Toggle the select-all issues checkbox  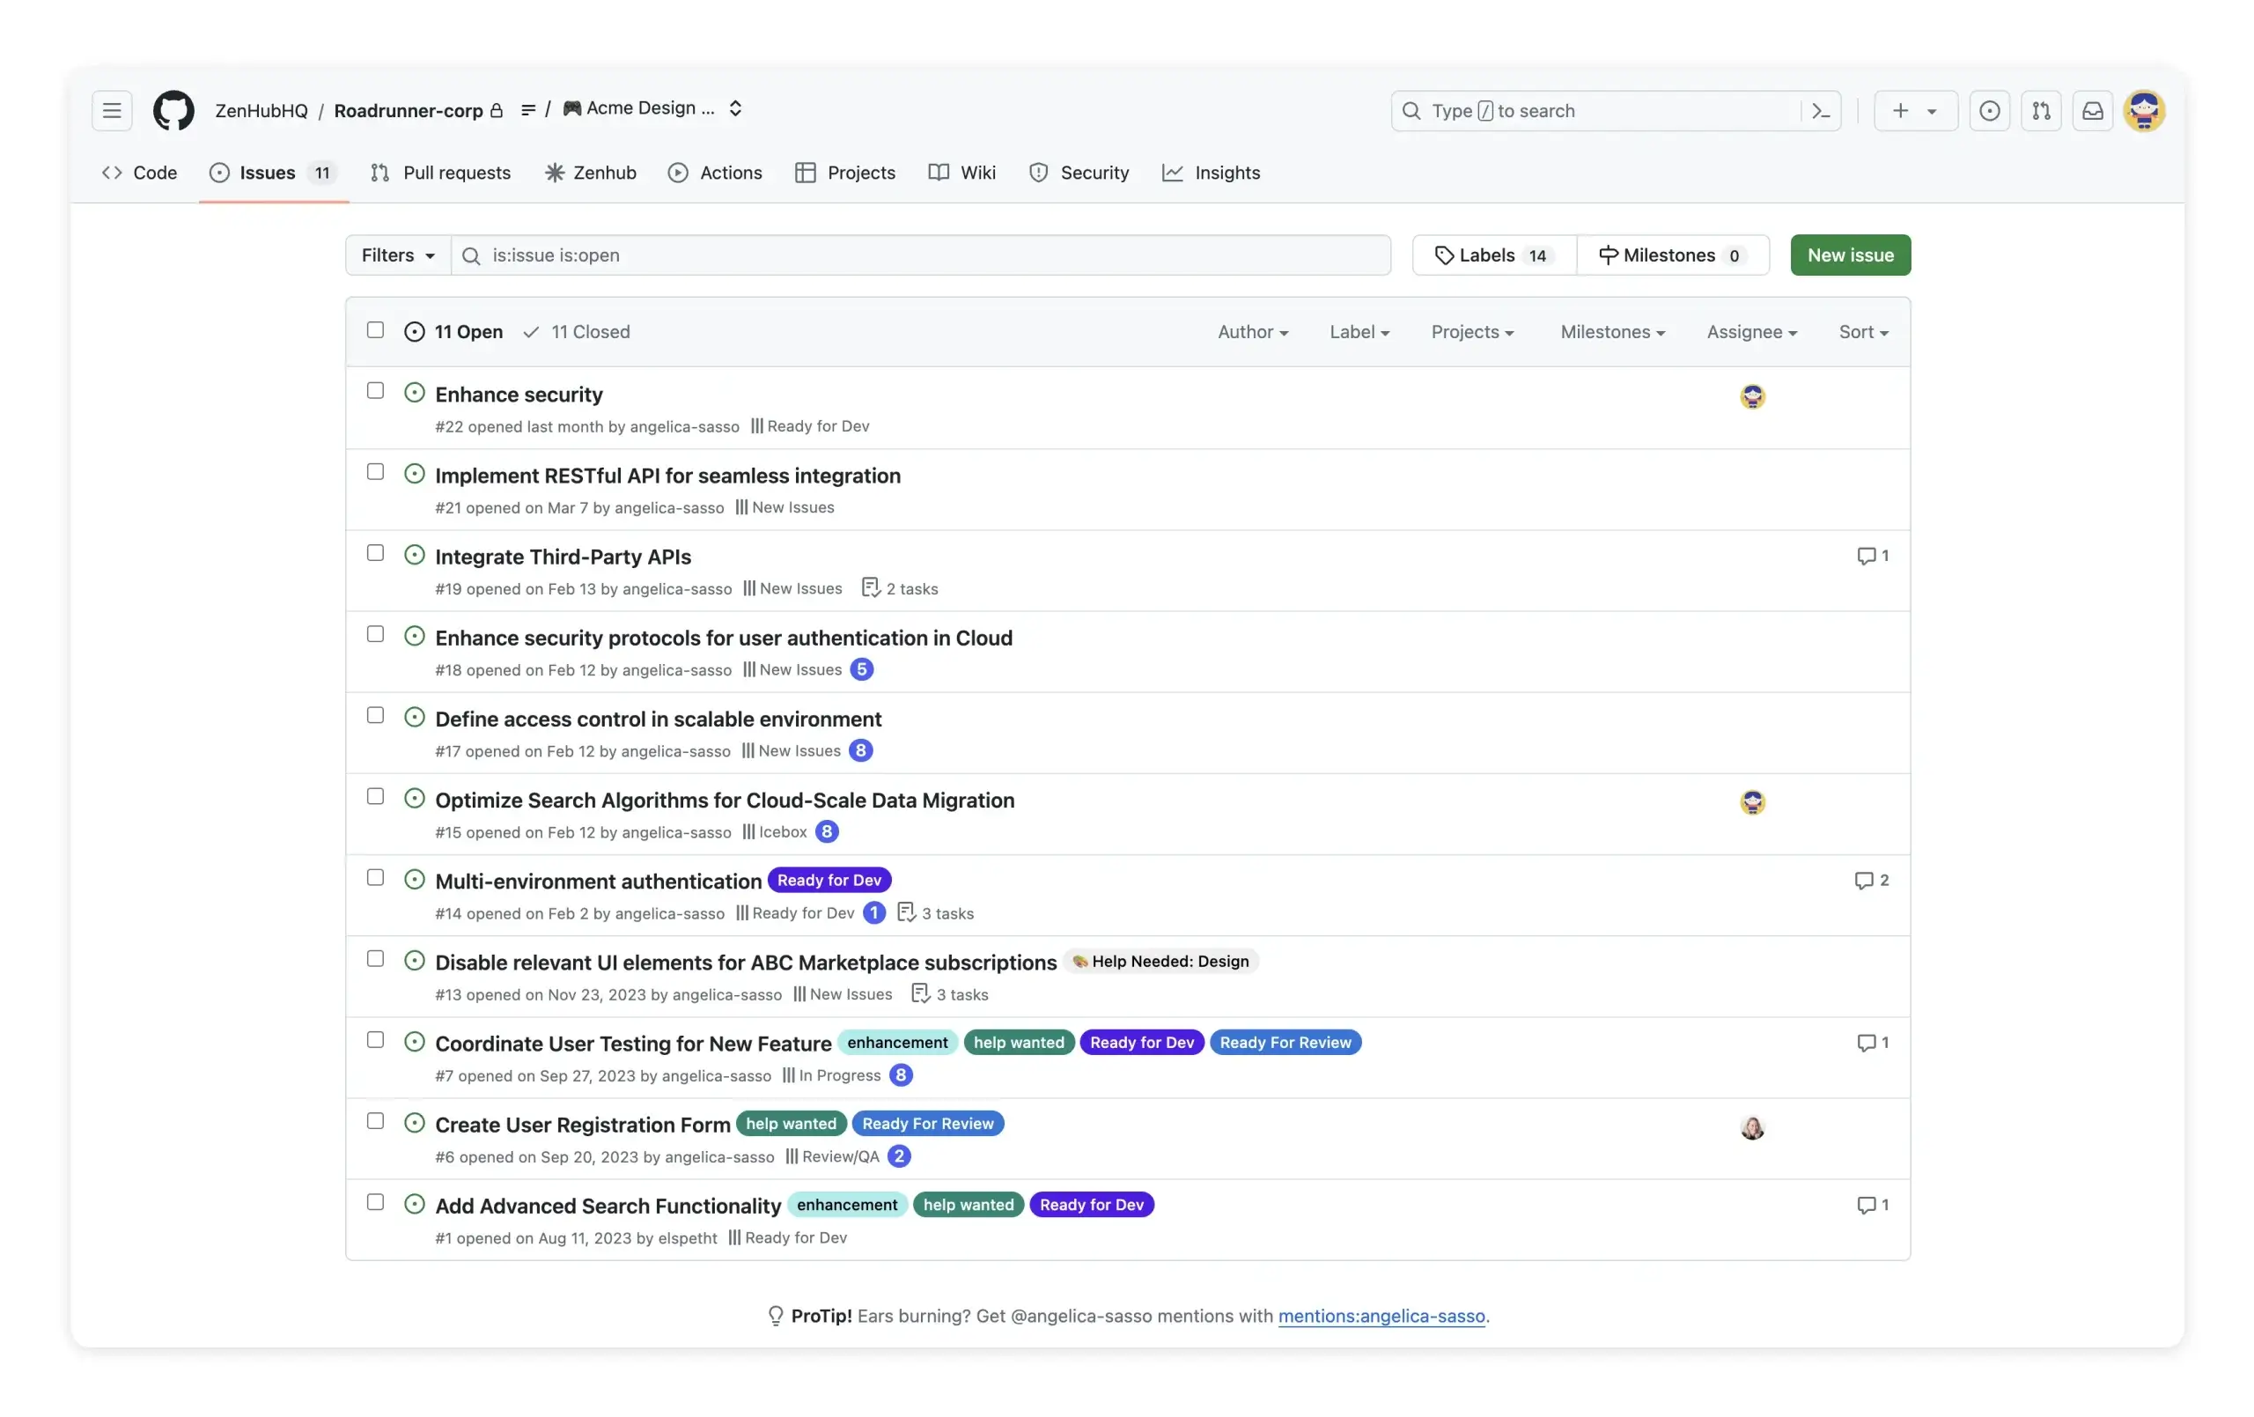point(375,329)
